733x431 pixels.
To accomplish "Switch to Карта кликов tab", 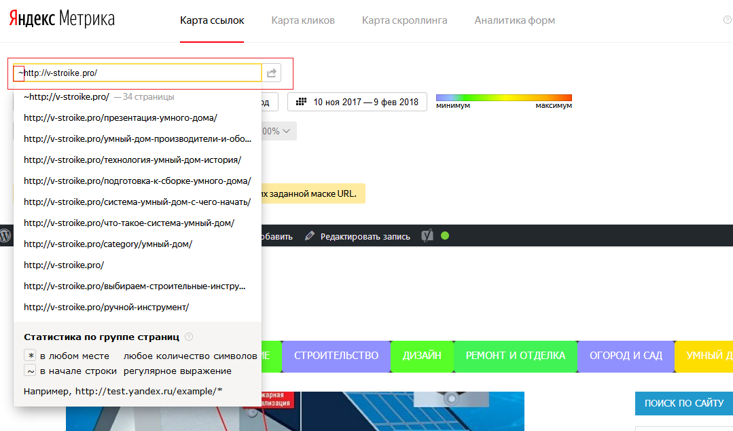I will tap(303, 20).
